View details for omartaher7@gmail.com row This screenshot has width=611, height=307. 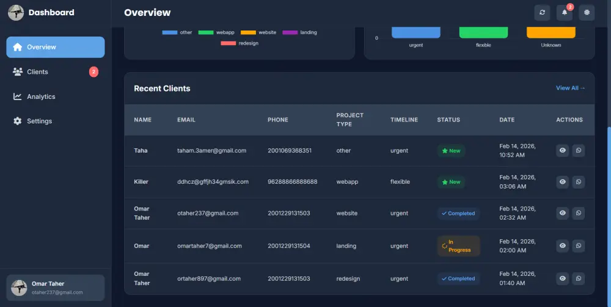(562, 245)
